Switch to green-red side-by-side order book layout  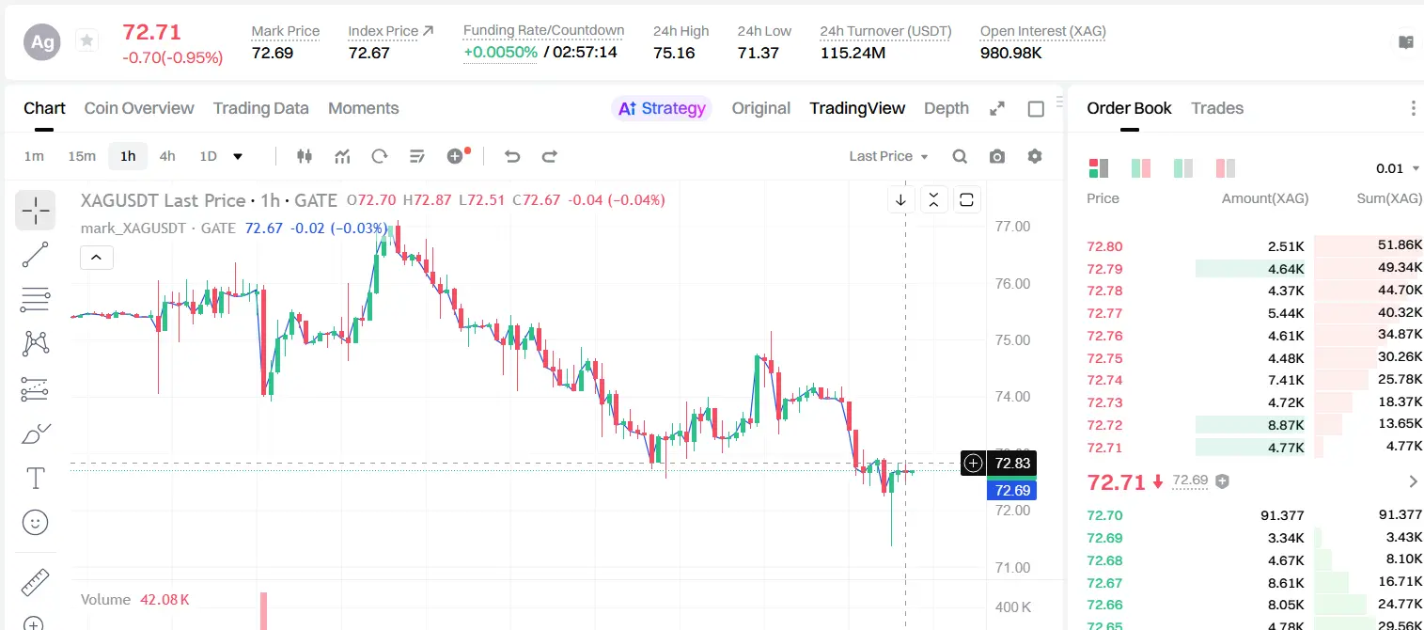point(1141,168)
